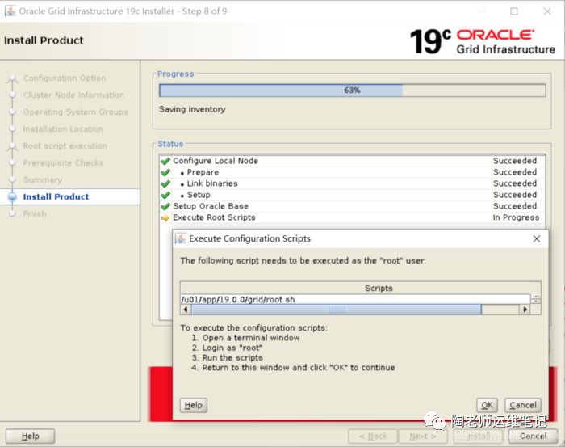Click Finish step in sidebar
Image resolution: width=565 pixels, height=447 pixels.
pyautogui.click(x=35, y=213)
